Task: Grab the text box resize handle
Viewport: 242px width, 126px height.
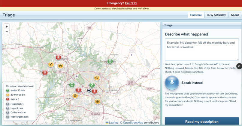Action: pyautogui.click(x=238, y=59)
